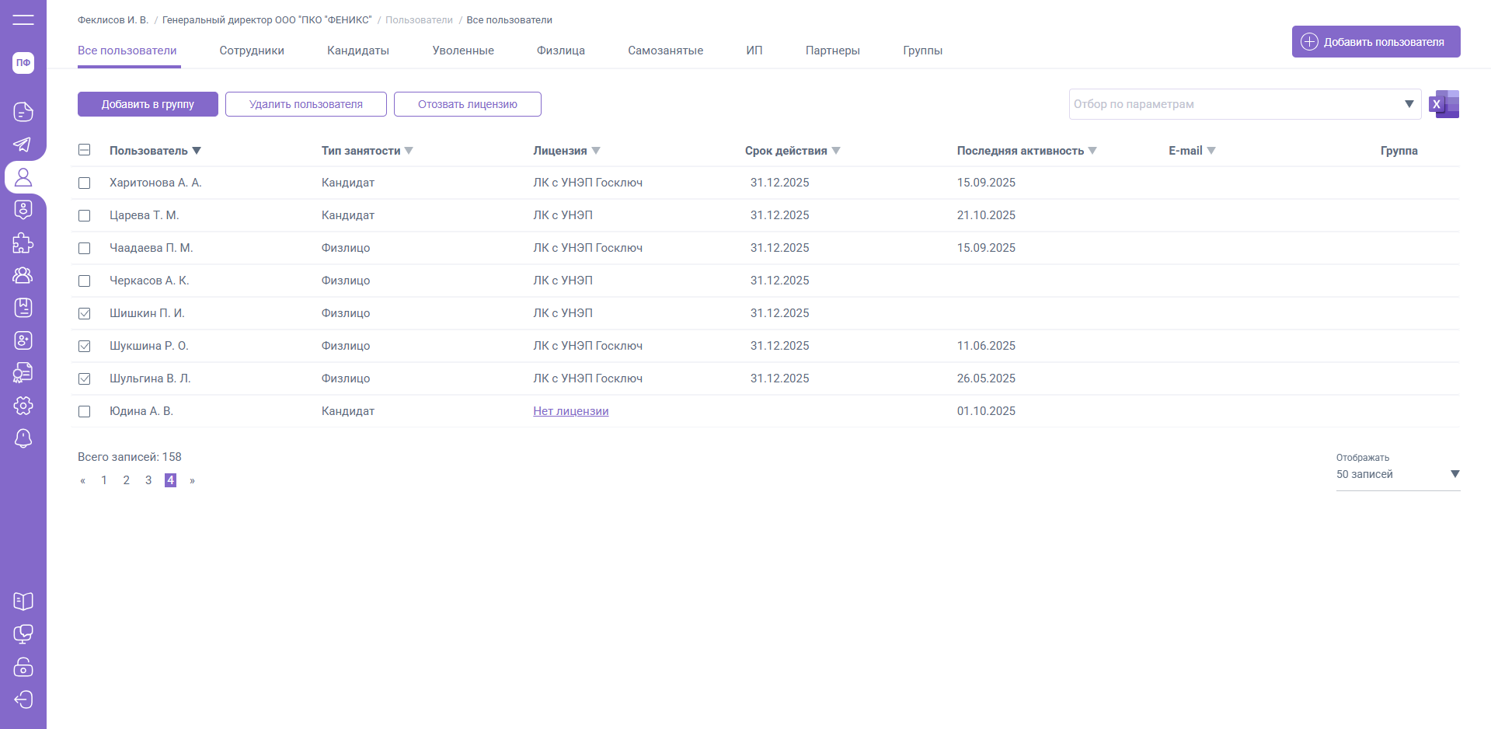Open the puzzle piece integrations icon
1491x729 pixels.
click(23, 242)
